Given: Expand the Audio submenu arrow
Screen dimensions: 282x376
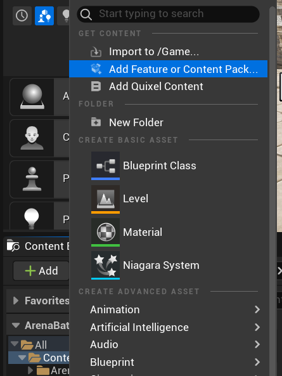Looking at the screenshot, I should tap(257, 344).
